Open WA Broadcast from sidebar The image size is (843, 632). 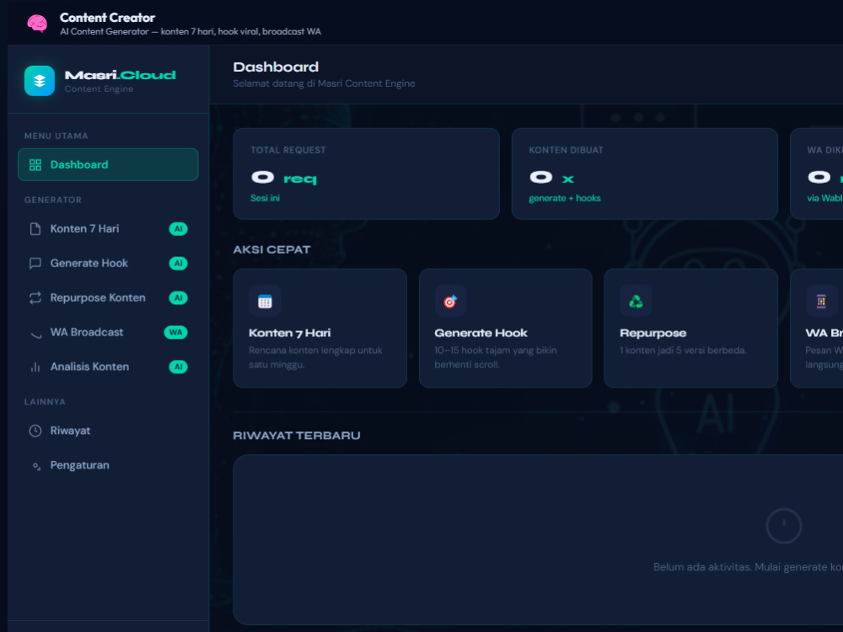(108, 332)
